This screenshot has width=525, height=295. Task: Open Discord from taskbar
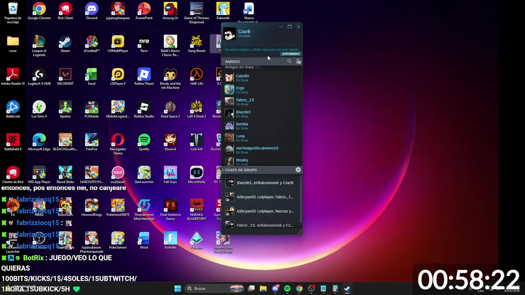tap(275, 288)
